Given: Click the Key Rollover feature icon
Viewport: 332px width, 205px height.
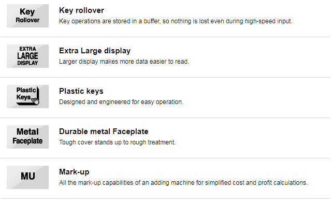Looking at the screenshot, I should [x=27, y=16].
